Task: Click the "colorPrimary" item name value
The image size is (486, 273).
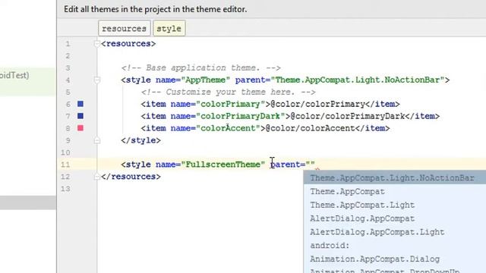Action: click(x=231, y=105)
